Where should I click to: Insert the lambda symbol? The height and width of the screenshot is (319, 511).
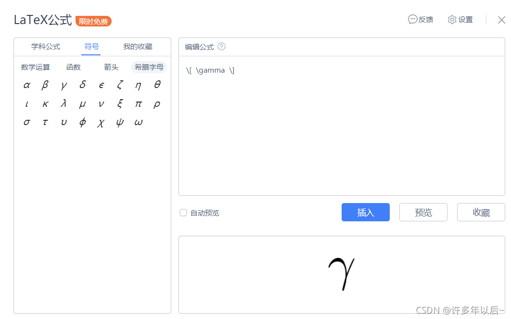[64, 103]
